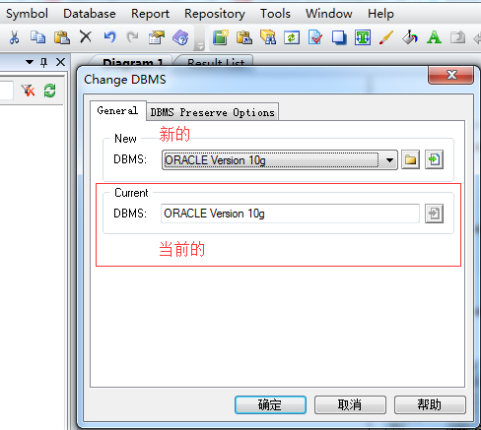Click the grey export-arrow icon in toolbar

(x=457, y=37)
